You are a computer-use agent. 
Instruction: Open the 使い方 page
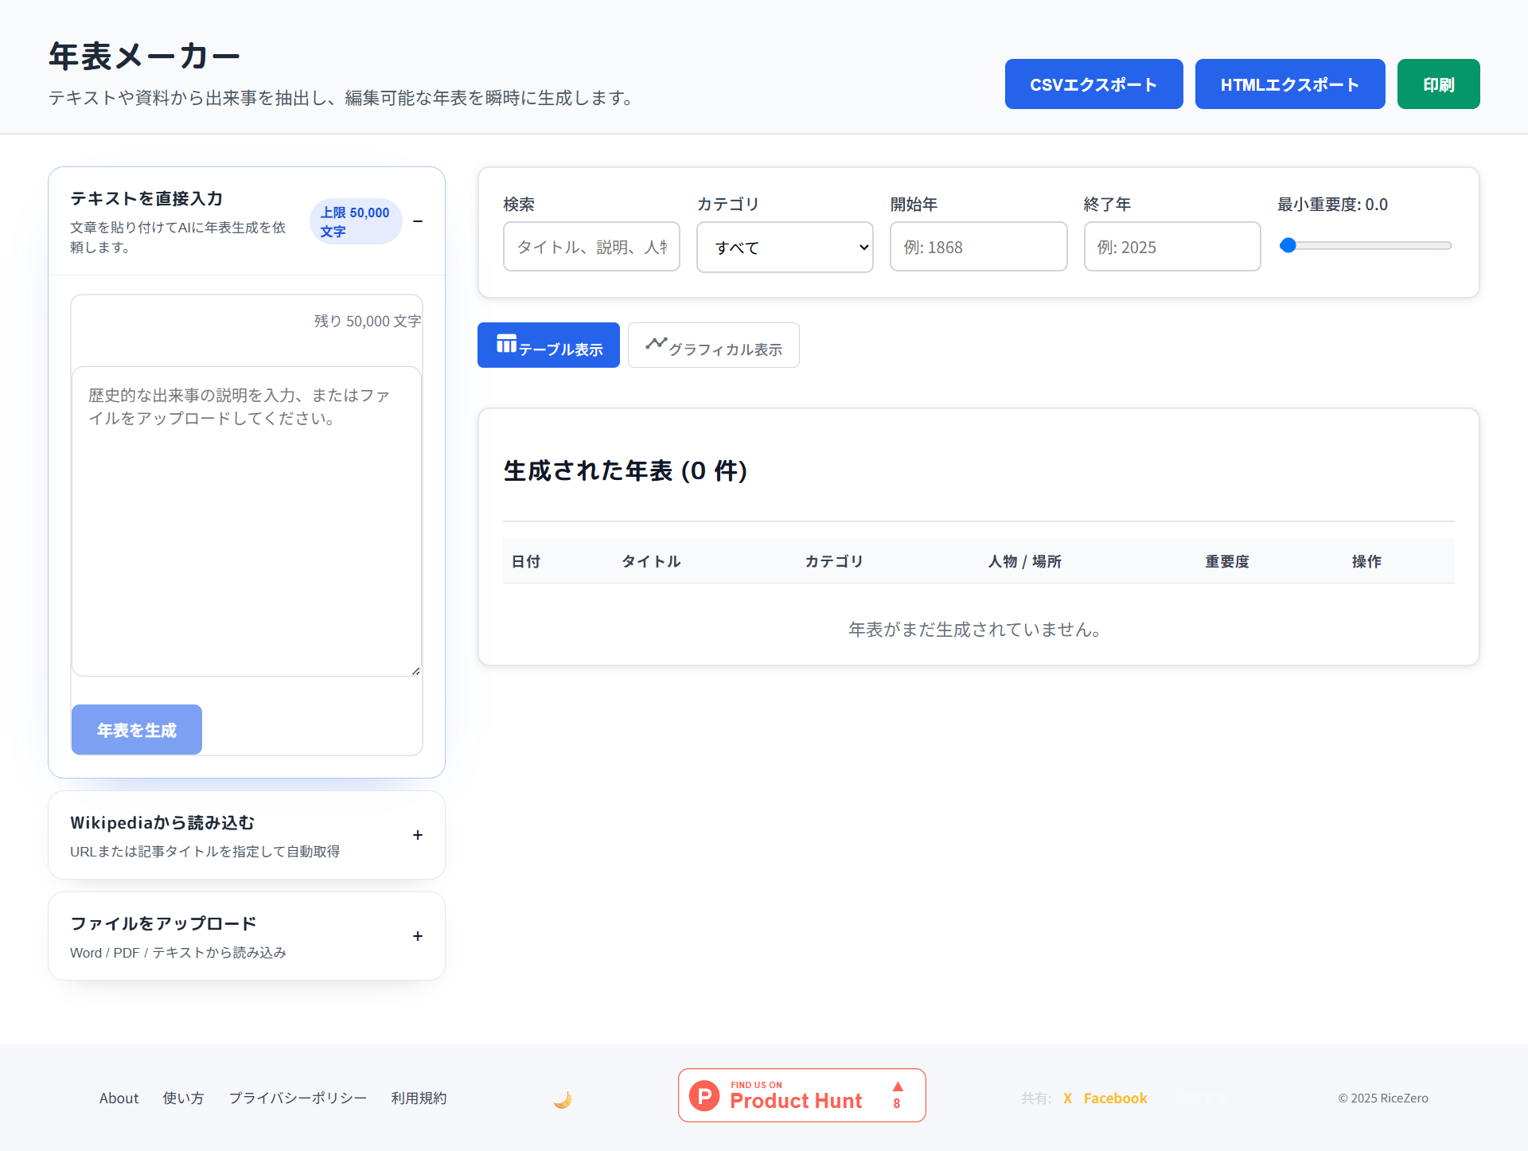(182, 1098)
